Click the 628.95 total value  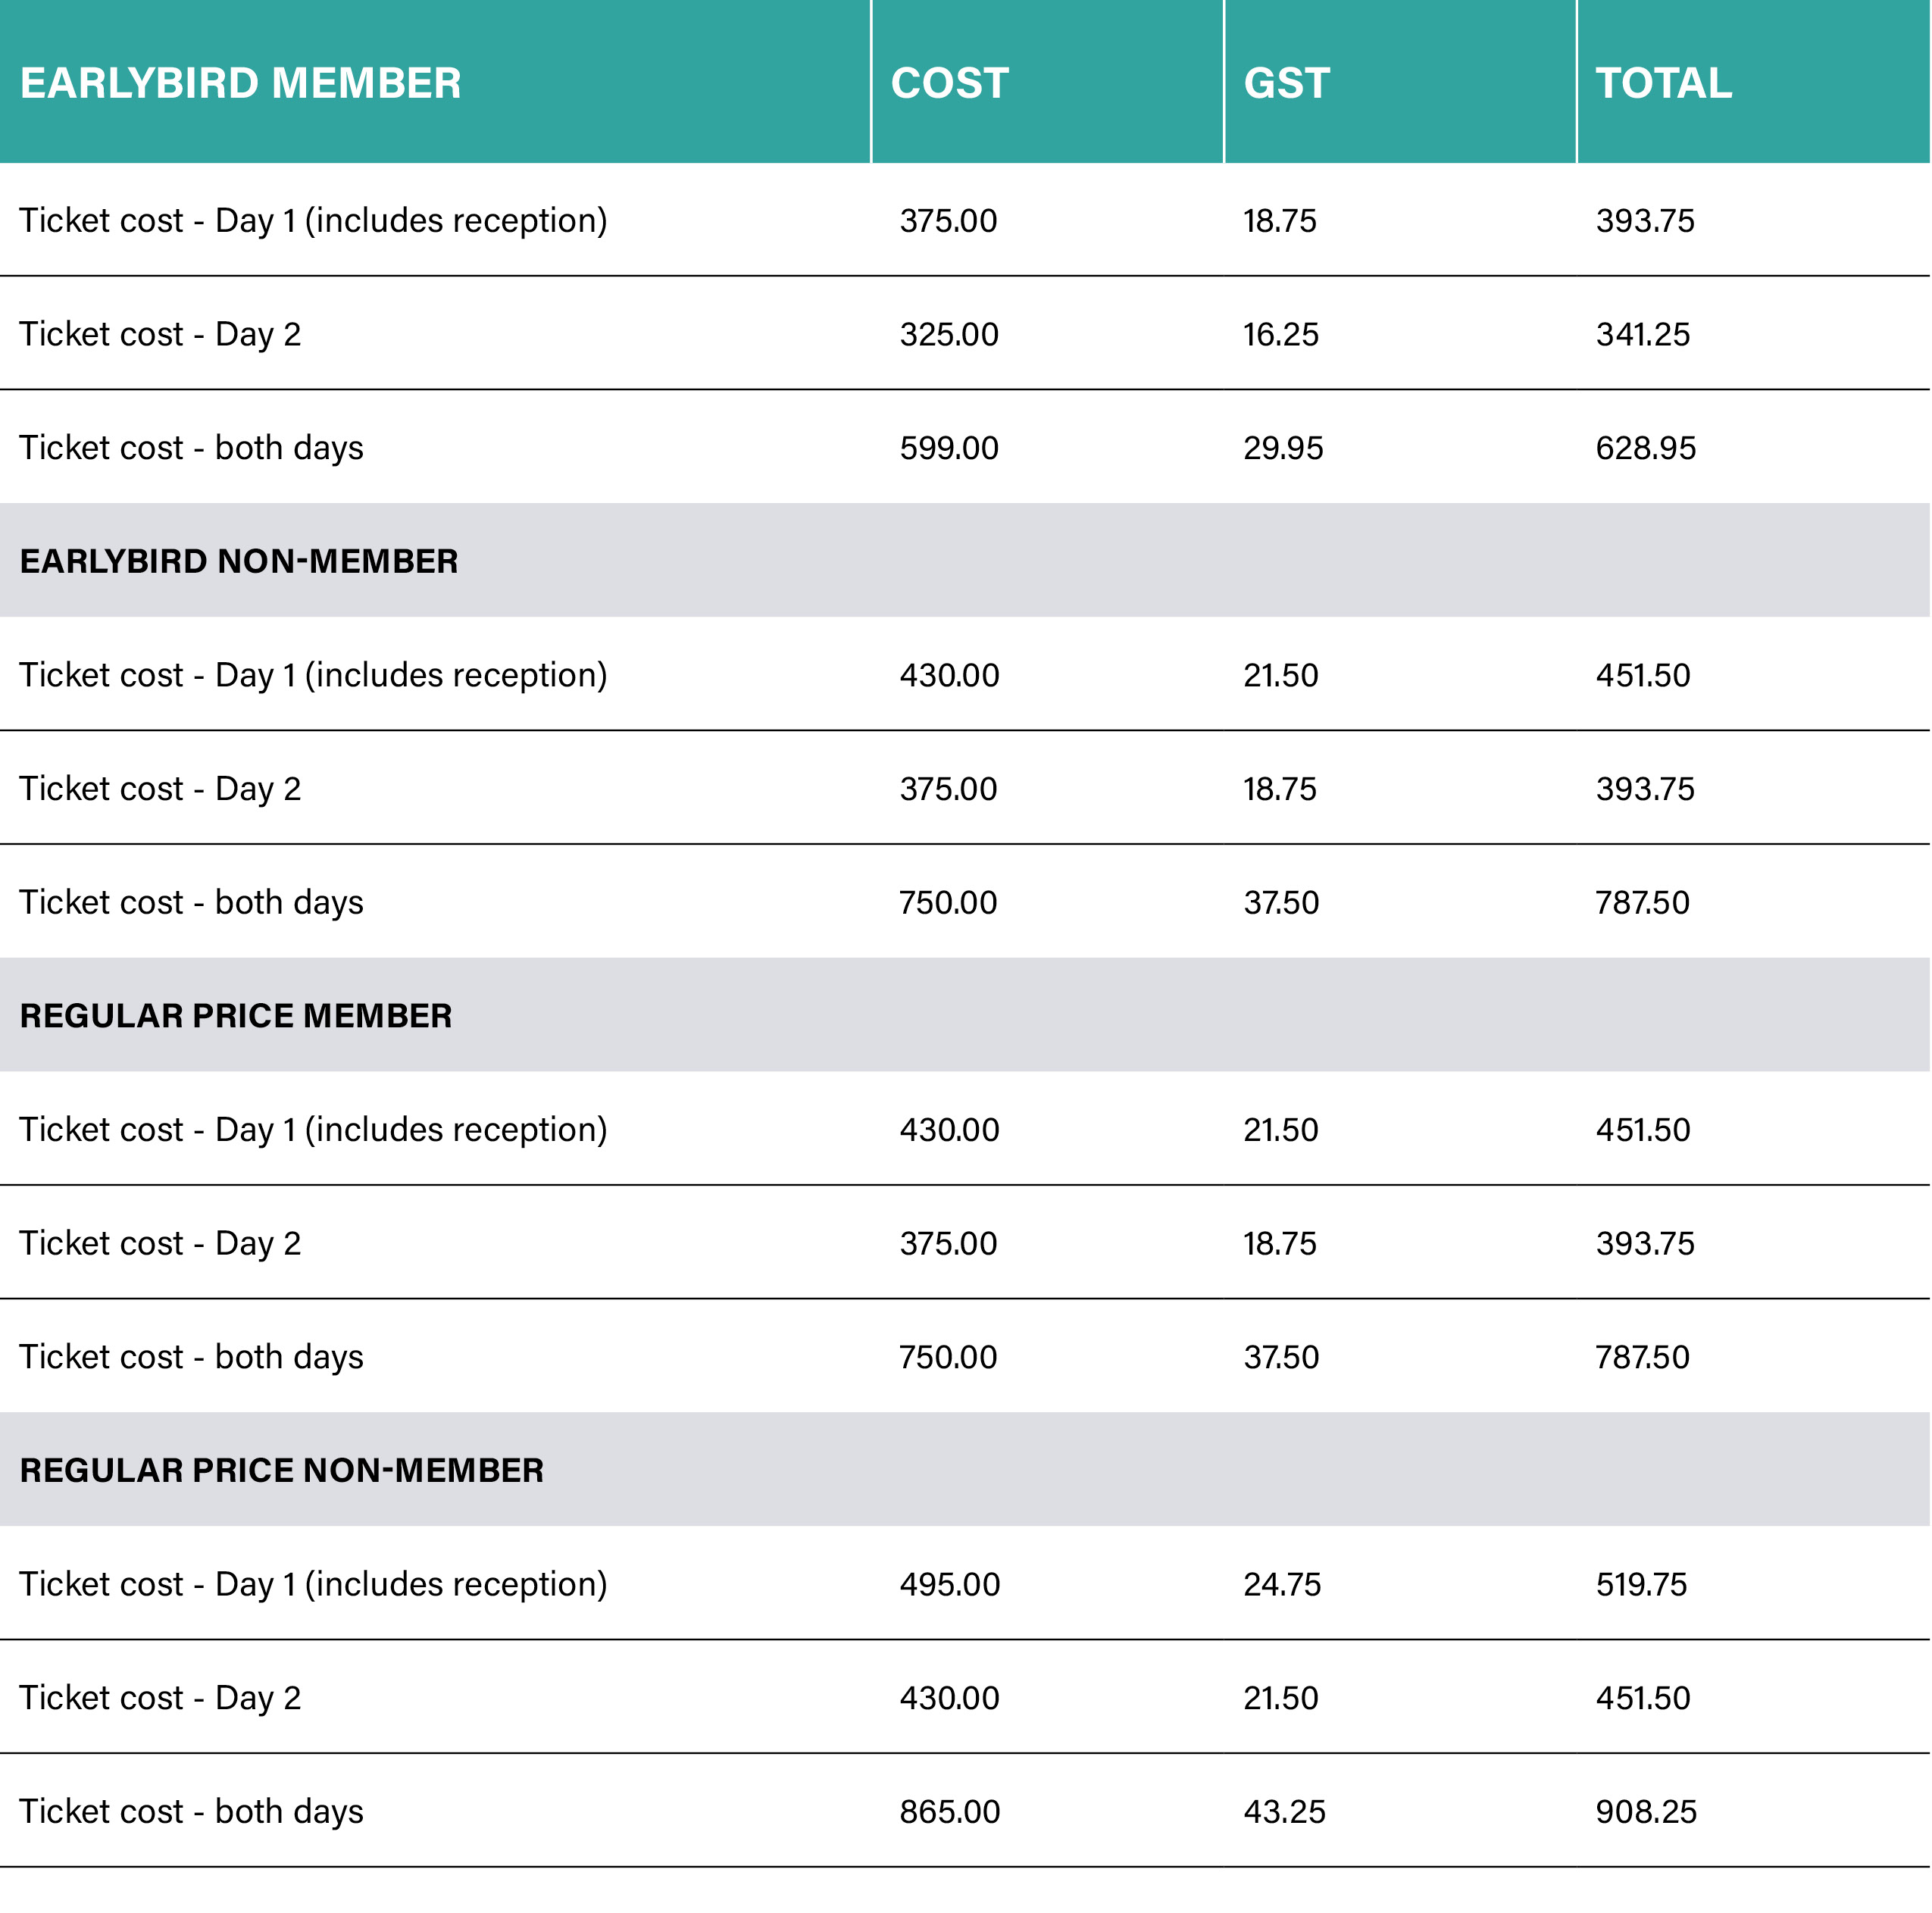(1646, 448)
